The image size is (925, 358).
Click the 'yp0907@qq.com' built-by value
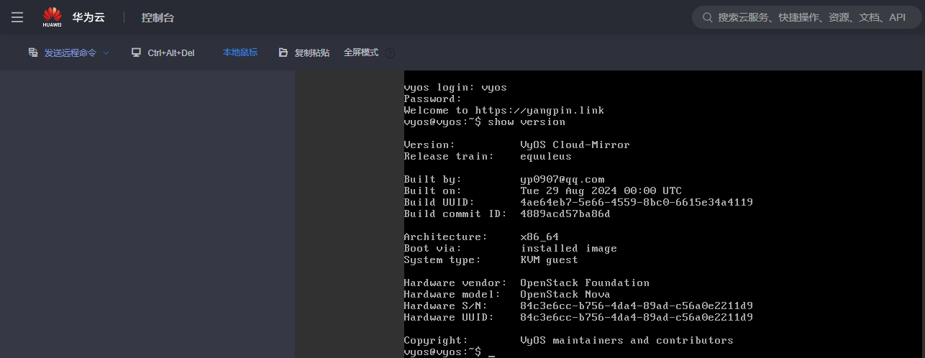(x=562, y=179)
